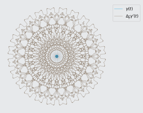
Task: Click the legend box border edge
Action: (113, 13)
